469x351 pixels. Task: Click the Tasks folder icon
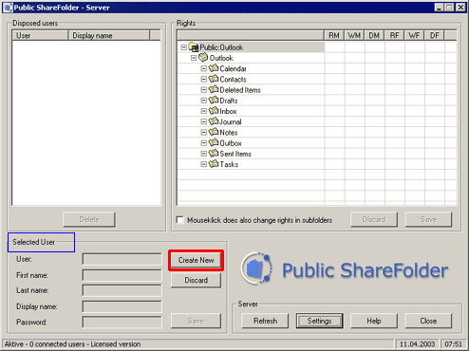pos(214,164)
